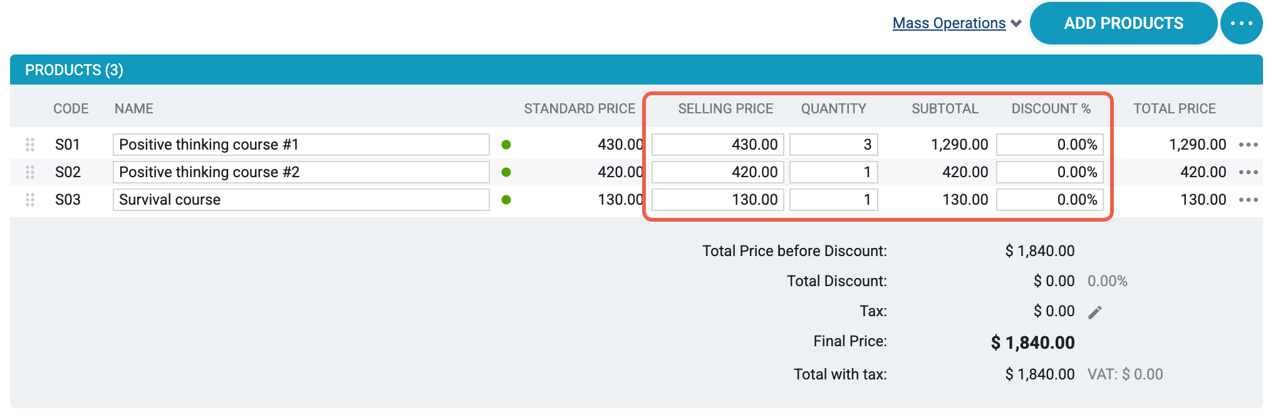Edit selling price field for S02

pyautogui.click(x=717, y=172)
